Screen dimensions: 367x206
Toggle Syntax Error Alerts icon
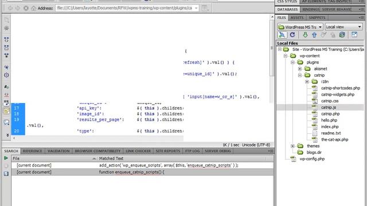[6, 111]
